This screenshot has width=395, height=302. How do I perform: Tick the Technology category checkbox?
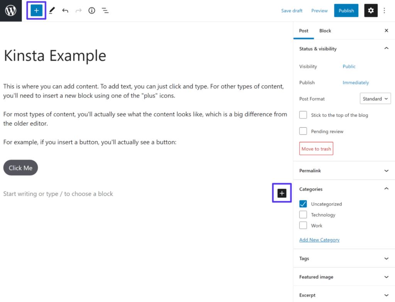click(303, 215)
